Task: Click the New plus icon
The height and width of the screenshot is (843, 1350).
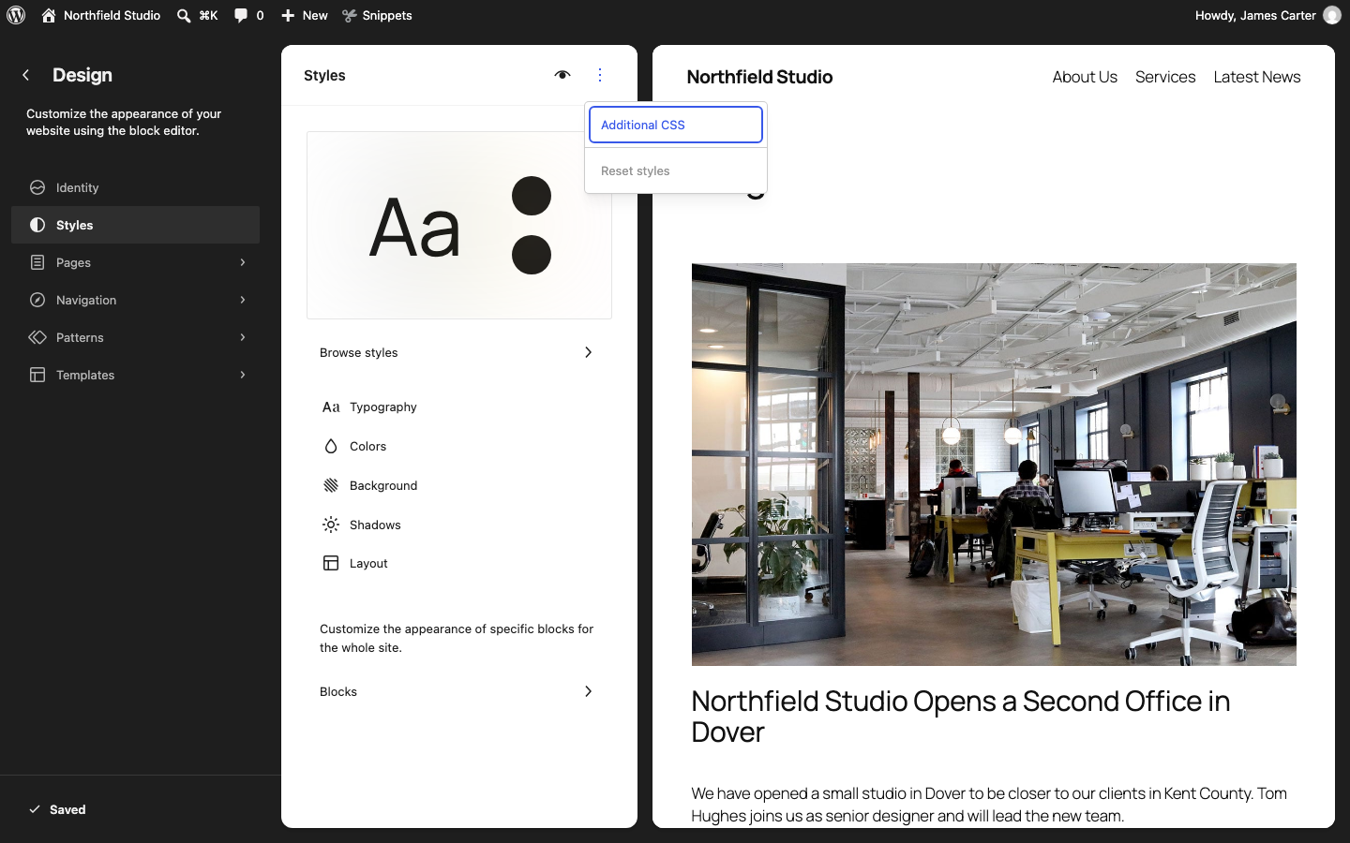Action: pos(288,15)
